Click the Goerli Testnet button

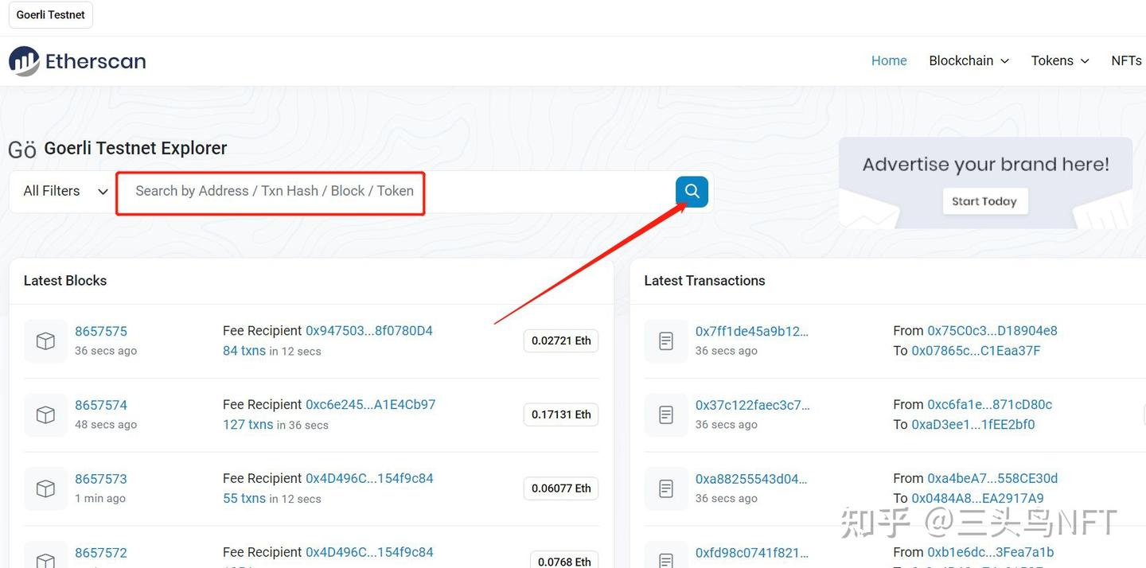coord(51,15)
